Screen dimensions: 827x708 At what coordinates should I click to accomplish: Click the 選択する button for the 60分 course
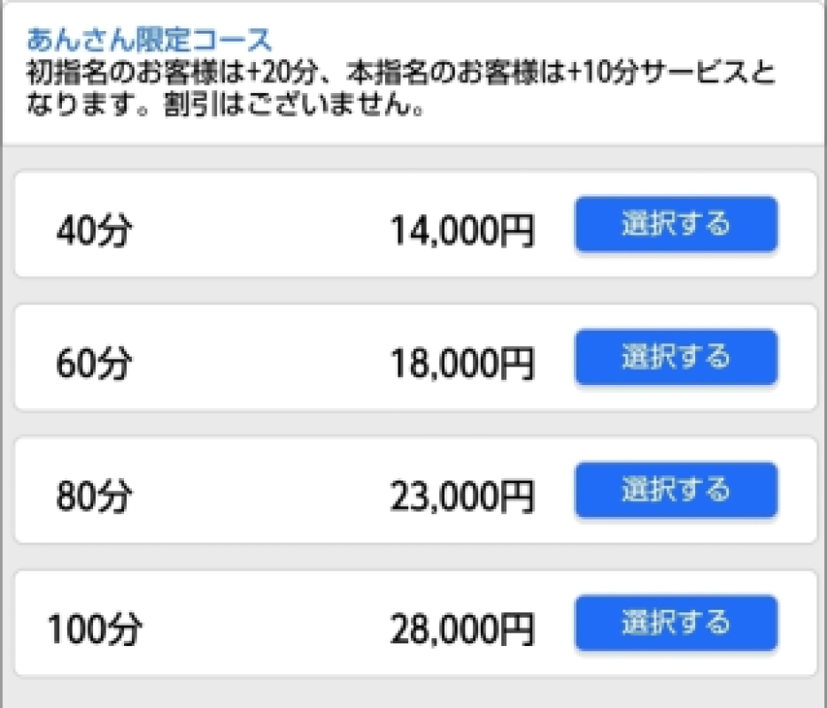pos(676,358)
